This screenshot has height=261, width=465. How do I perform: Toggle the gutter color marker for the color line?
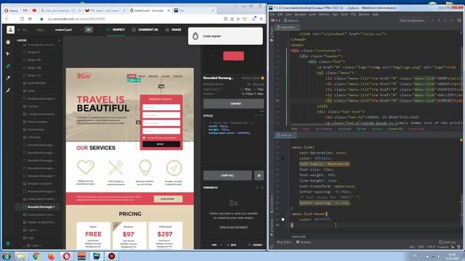283,158
